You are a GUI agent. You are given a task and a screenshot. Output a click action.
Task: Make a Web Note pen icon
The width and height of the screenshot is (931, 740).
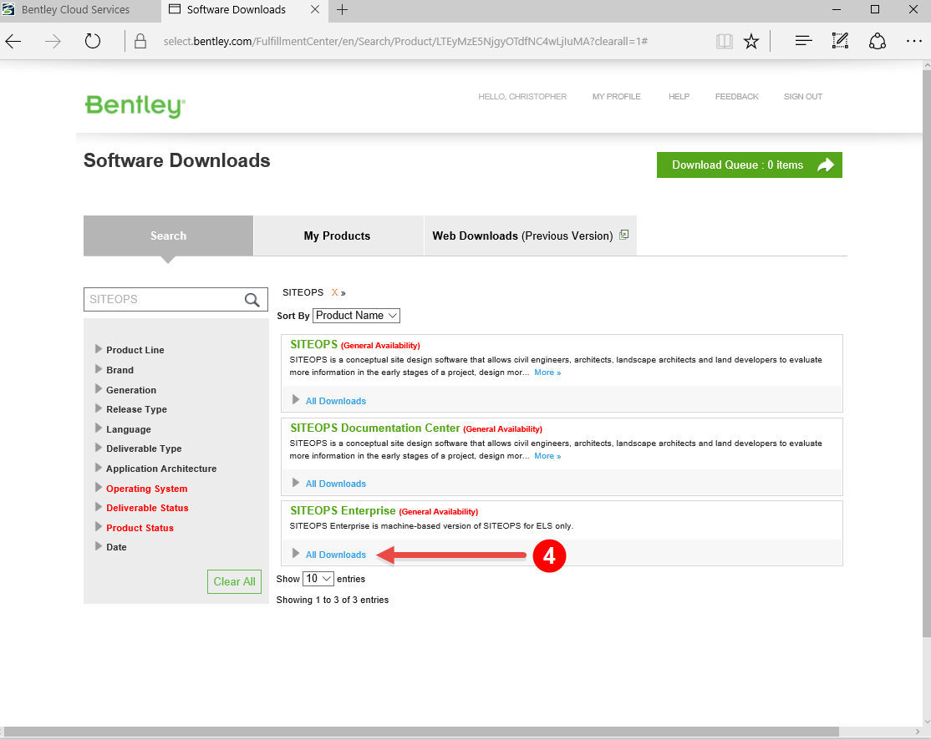click(x=840, y=41)
